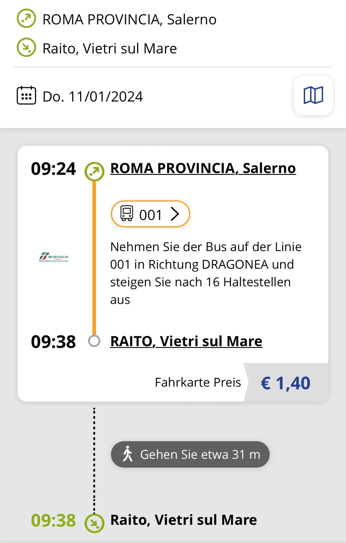
Task: Open the map view icon
Action: point(313,95)
